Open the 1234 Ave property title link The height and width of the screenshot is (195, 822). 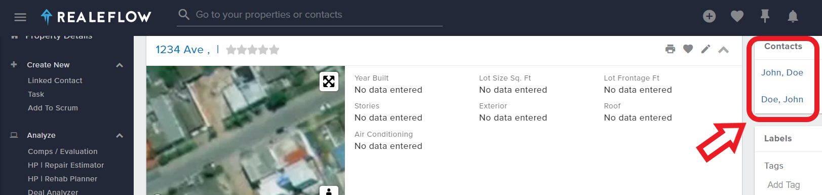[182, 50]
